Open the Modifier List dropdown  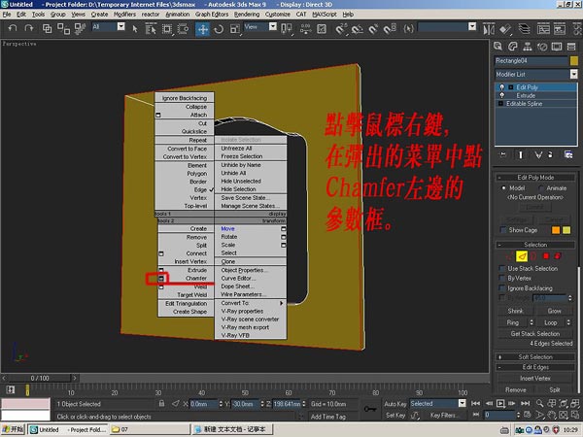536,74
